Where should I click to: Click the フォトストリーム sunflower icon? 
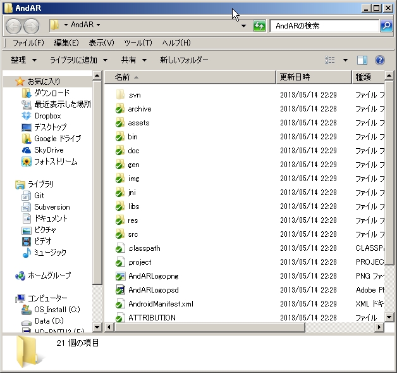point(27,161)
